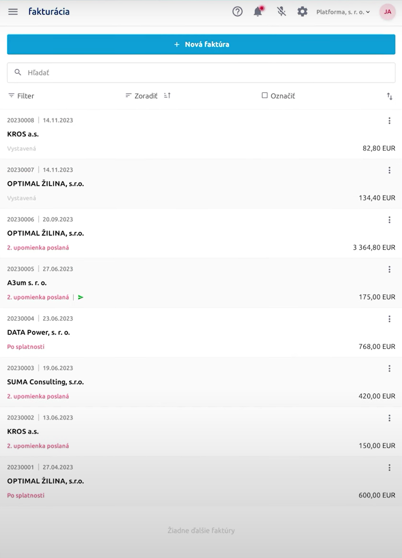Open the DATA Power, s. r. o. invoice
402x558 pixels.
(38, 333)
